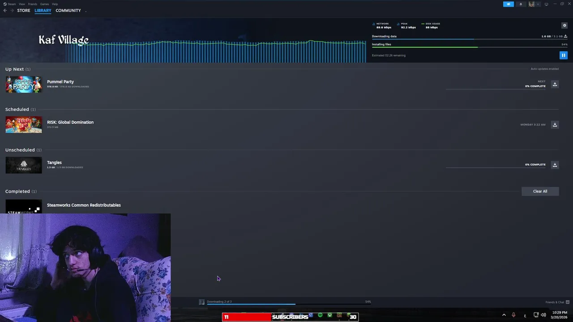This screenshot has width=573, height=322.
Task: Click the Kaf Village game title
Action: click(64, 40)
